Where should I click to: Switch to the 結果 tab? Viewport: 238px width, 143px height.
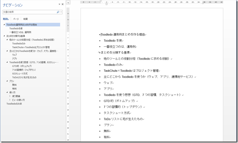25,19
